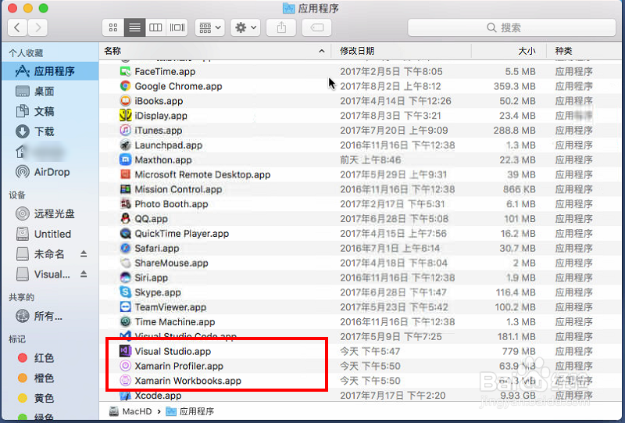Select the TeamViewer.app icon
Image resolution: width=625 pixels, height=423 pixels.
125,307
